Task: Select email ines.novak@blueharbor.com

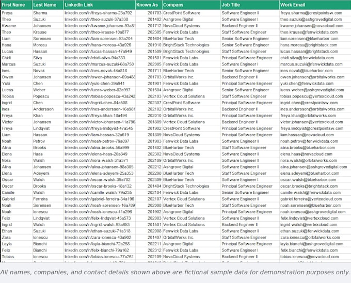Action: [315, 71]
